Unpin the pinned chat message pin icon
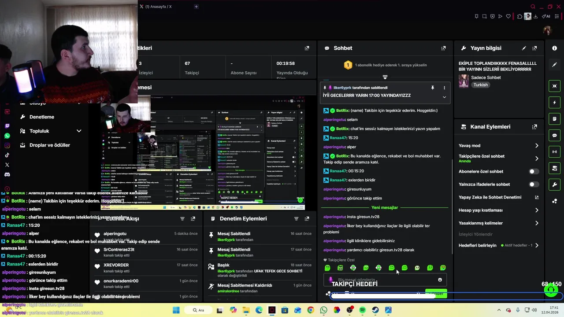Screen dimensions: 564x317 [433, 88]
